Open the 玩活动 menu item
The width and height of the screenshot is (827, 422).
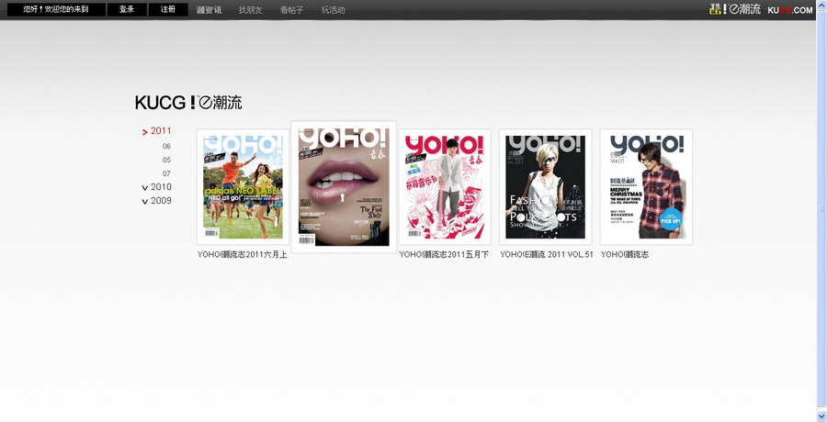coord(334,10)
